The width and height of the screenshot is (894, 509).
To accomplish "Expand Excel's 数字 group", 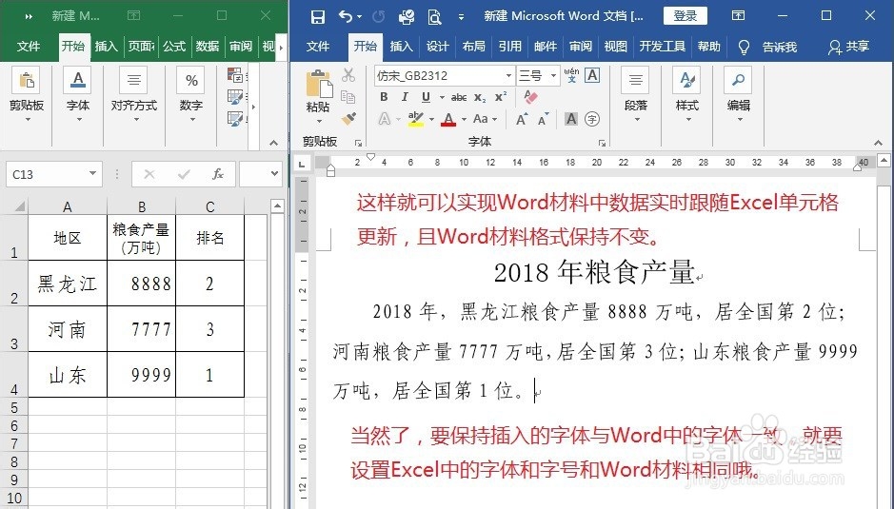I will click(x=191, y=95).
